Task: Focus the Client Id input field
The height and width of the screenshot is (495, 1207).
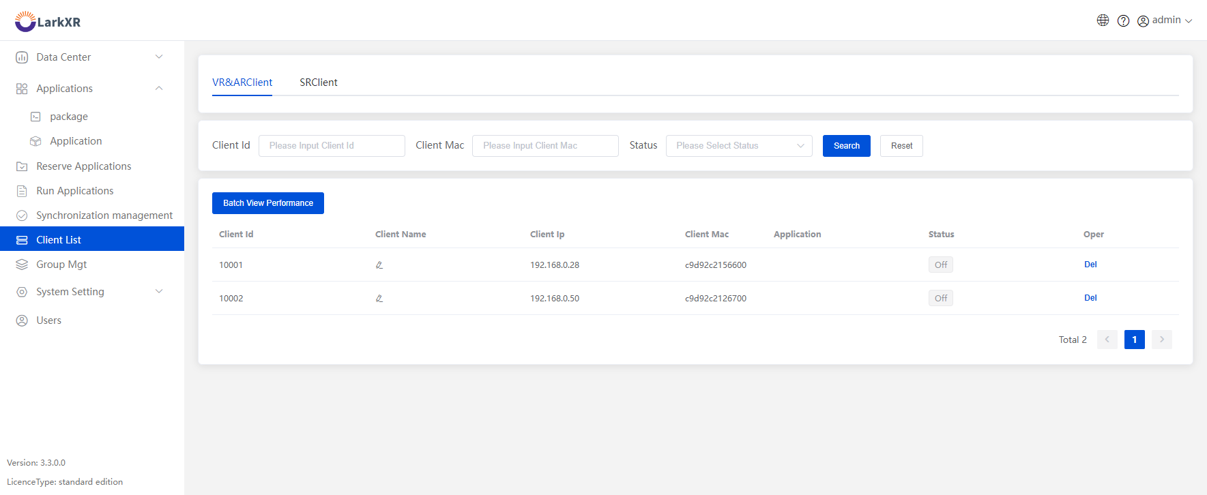Action: tap(332, 146)
